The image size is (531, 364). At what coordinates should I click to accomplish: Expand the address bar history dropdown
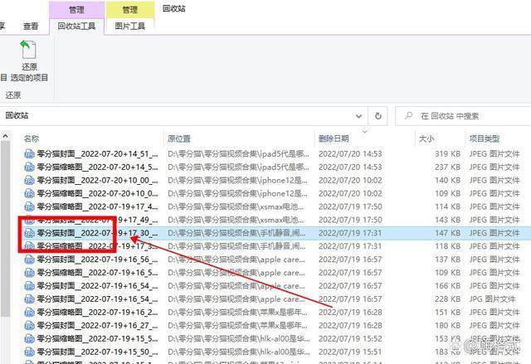(358, 116)
